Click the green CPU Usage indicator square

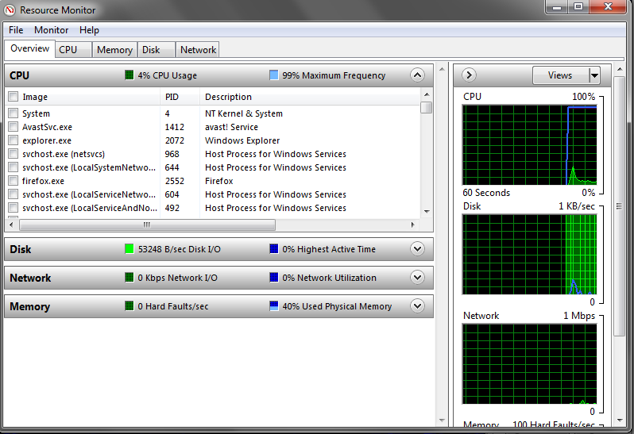click(129, 75)
